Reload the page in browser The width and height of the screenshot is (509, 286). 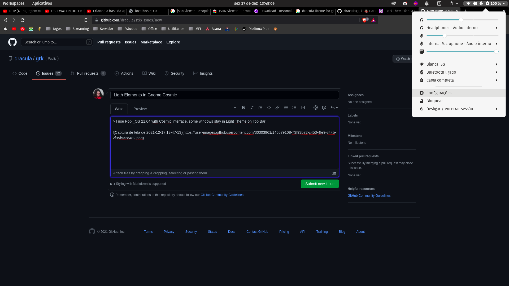coord(23,20)
